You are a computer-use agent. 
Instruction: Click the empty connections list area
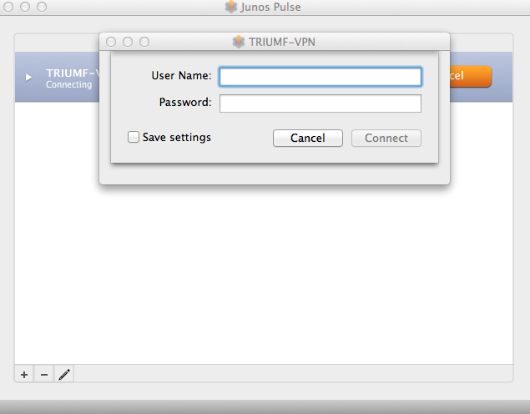click(x=263, y=275)
